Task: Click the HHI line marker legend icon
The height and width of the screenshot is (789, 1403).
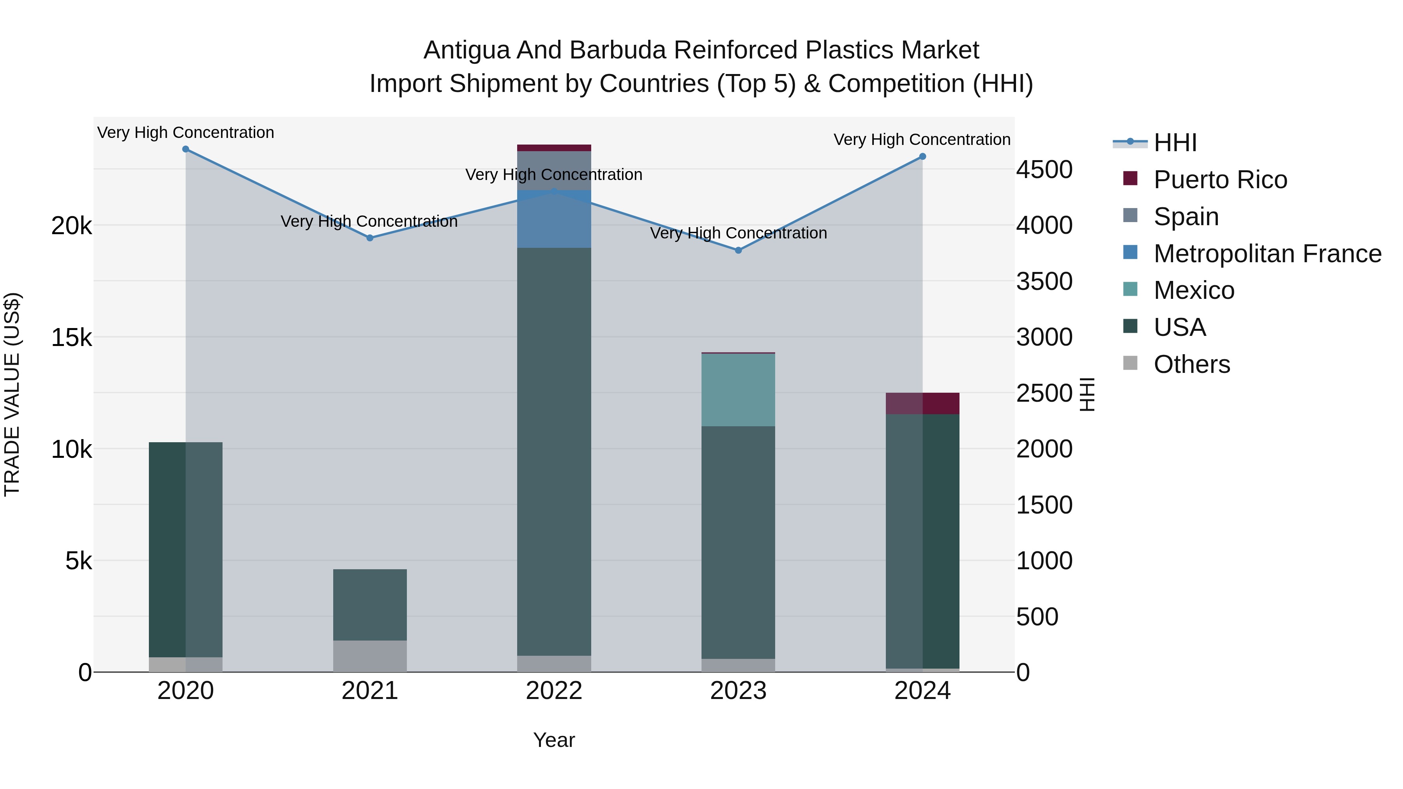Action: pos(1130,141)
